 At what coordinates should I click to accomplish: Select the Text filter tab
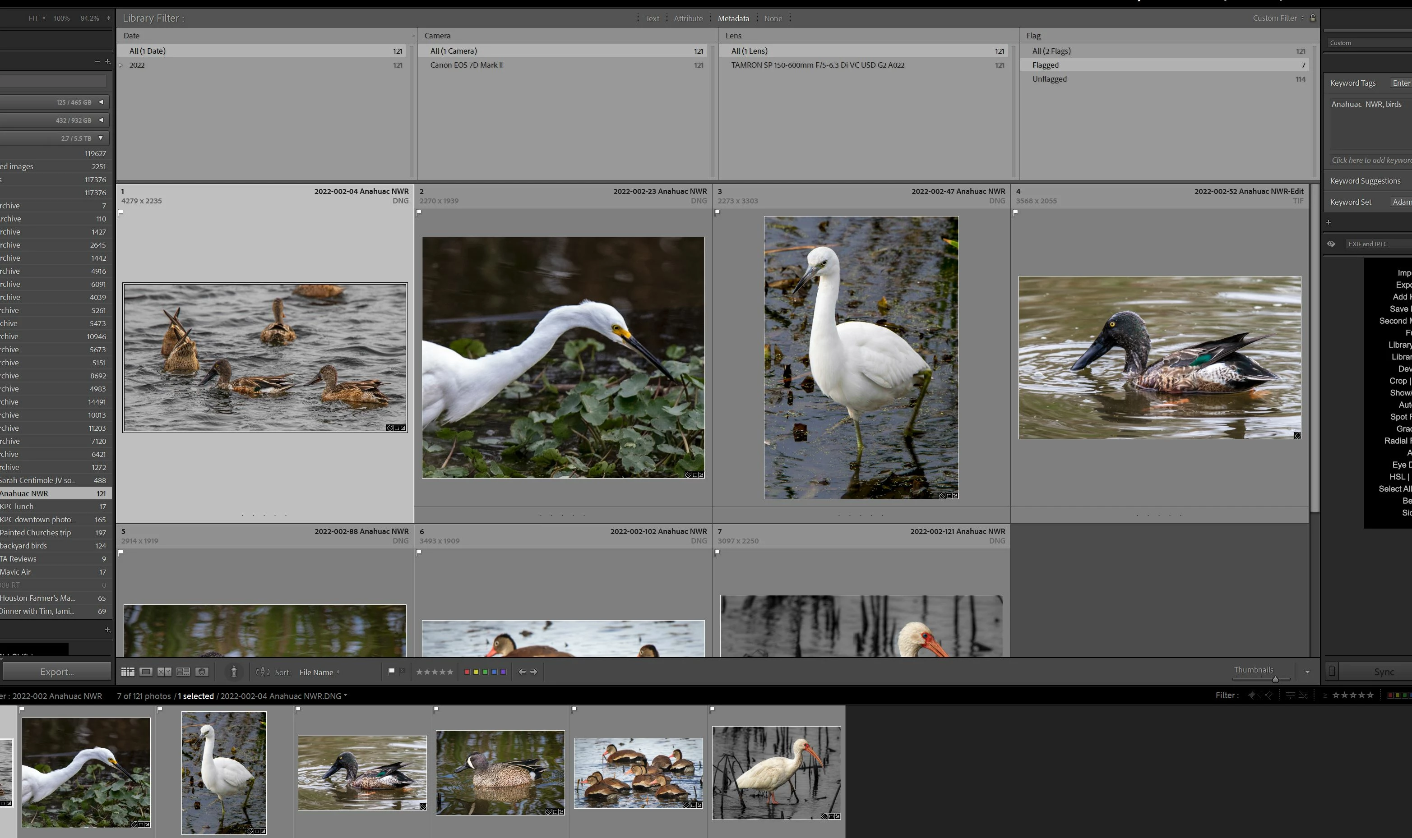pyautogui.click(x=652, y=18)
